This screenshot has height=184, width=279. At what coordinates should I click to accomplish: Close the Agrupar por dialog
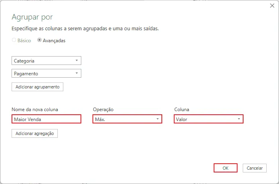click(x=272, y=6)
